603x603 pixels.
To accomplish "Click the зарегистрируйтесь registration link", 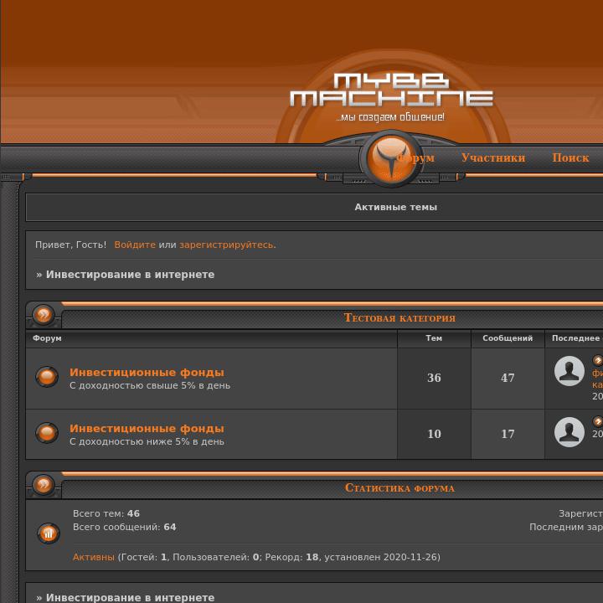I will click(x=226, y=245).
